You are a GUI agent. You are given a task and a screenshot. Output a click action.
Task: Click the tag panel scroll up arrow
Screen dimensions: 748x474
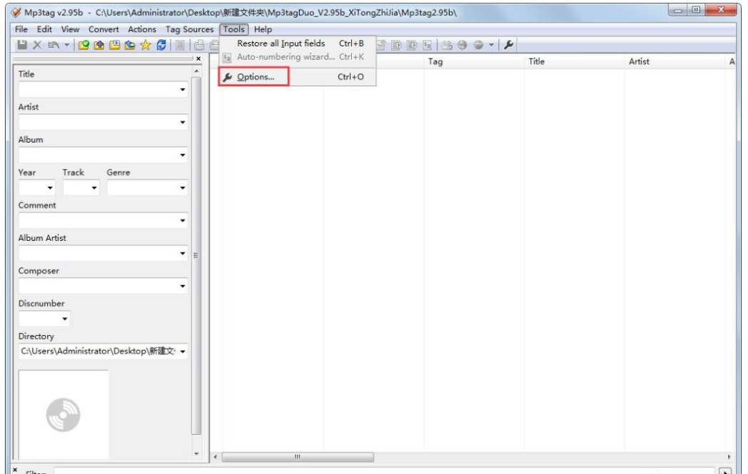click(x=196, y=71)
